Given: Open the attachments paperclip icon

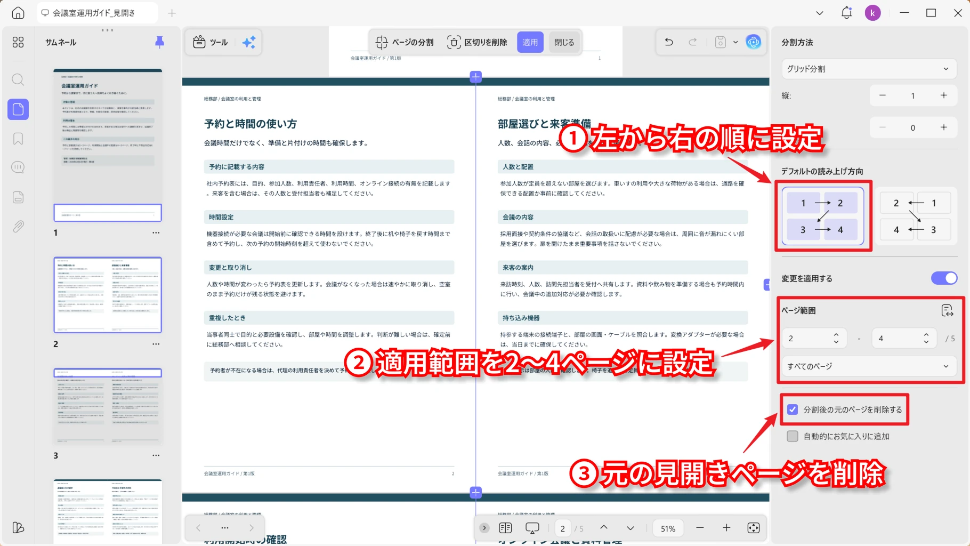Looking at the screenshot, I should [x=18, y=226].
